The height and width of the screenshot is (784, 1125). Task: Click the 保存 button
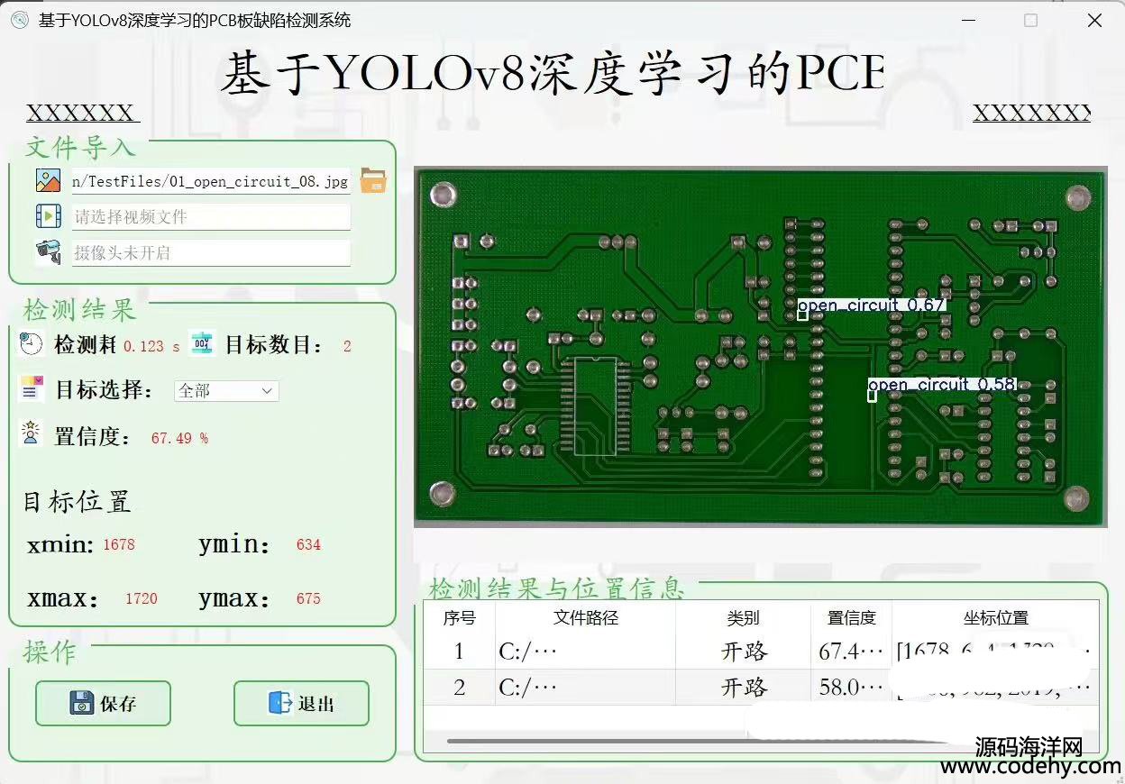[103, 703]
